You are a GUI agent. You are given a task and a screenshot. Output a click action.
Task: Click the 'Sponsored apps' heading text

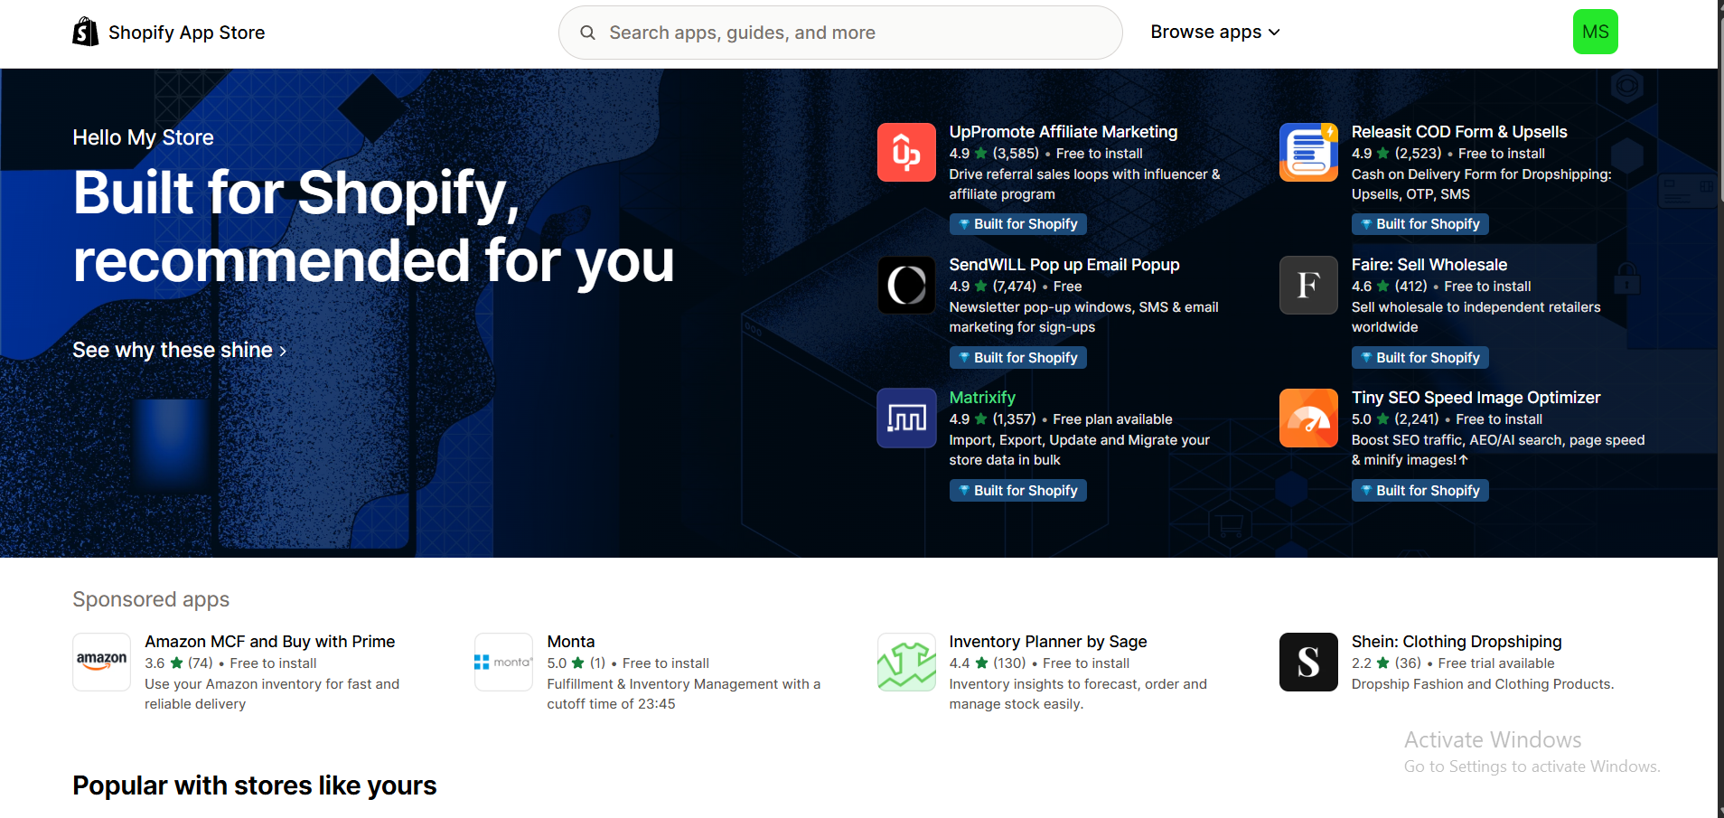pyautogui.click(x=151, y=599)
